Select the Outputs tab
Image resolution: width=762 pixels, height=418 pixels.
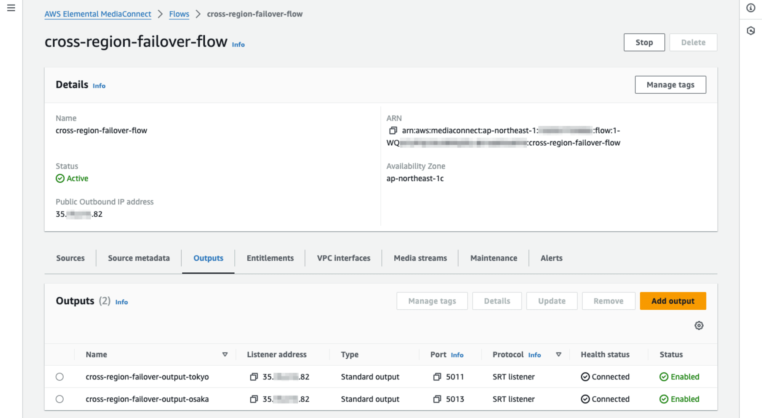(208, 258)
